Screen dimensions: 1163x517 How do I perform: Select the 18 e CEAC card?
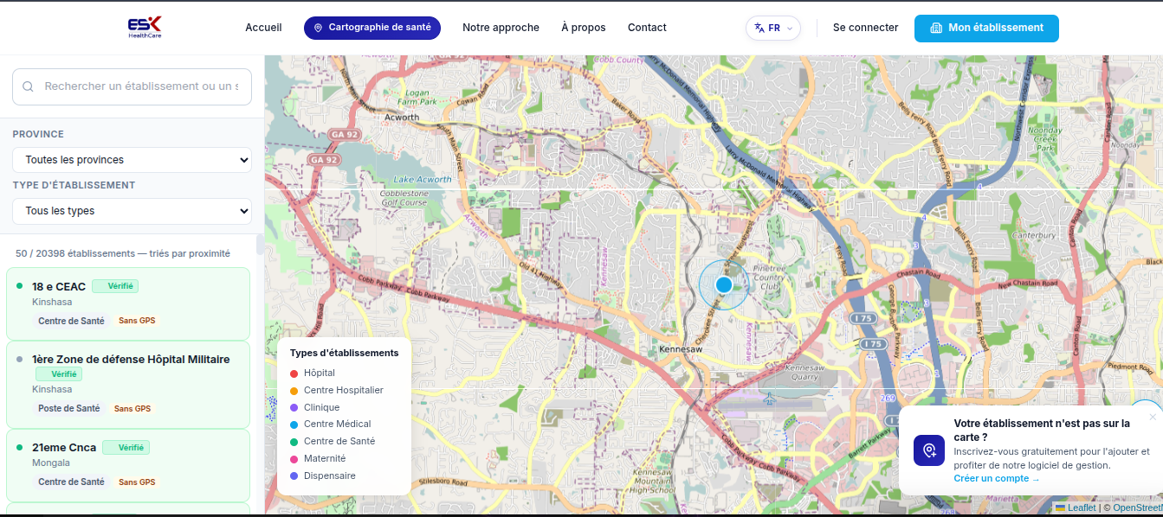coord(128,303)
